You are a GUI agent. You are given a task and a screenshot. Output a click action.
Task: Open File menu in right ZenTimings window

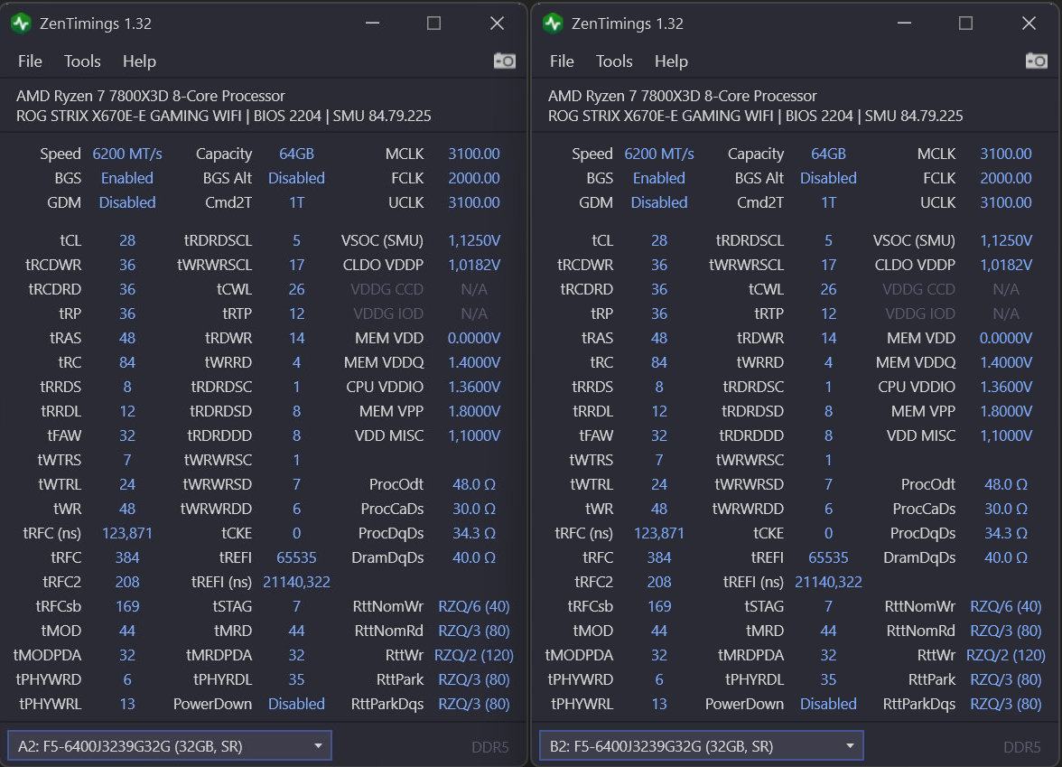[x=562, y=61]
